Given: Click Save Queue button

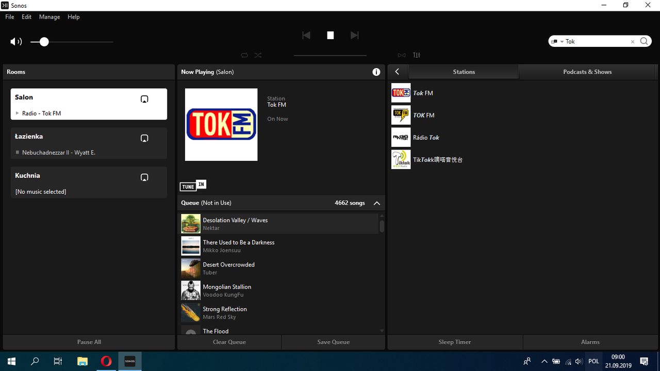Looking at the screenshot, I should [x=334, y=342].
